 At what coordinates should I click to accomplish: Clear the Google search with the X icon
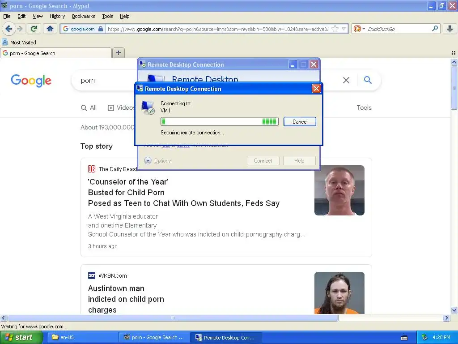click(x=346, y=80)
